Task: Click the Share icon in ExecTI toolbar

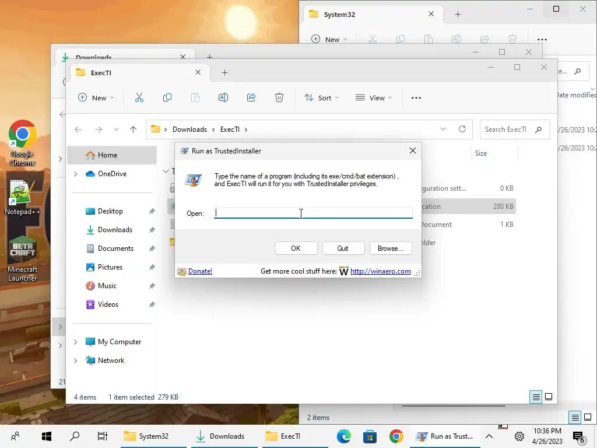Action: pos(251,98)
